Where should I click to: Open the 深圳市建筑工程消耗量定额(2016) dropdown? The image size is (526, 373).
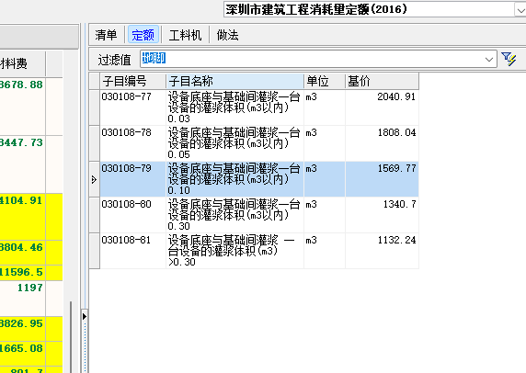(520, 10)
